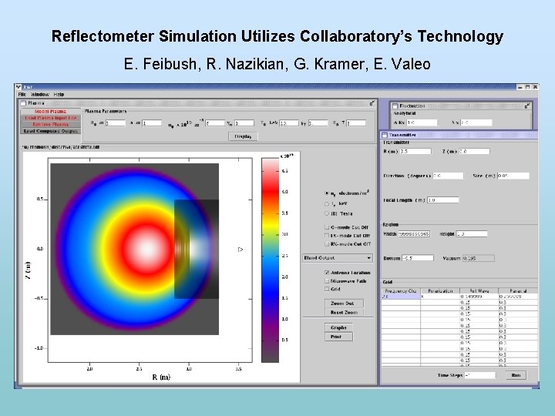Click the T0 keV field
Viewport: 555px width, 416px height.
pyautogui.click(x=289, y=123)
